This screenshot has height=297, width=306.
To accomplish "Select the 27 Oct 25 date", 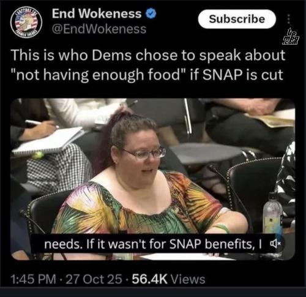I will tap(94, 279).
